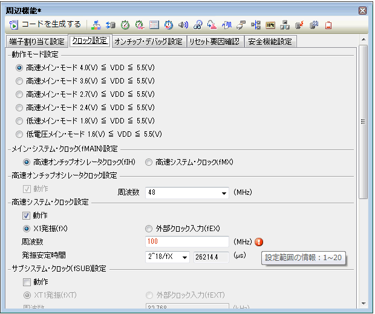
Task: Select 高速メイン・モード 2.7(V) radio option
Action: click(x=19, y=94)
